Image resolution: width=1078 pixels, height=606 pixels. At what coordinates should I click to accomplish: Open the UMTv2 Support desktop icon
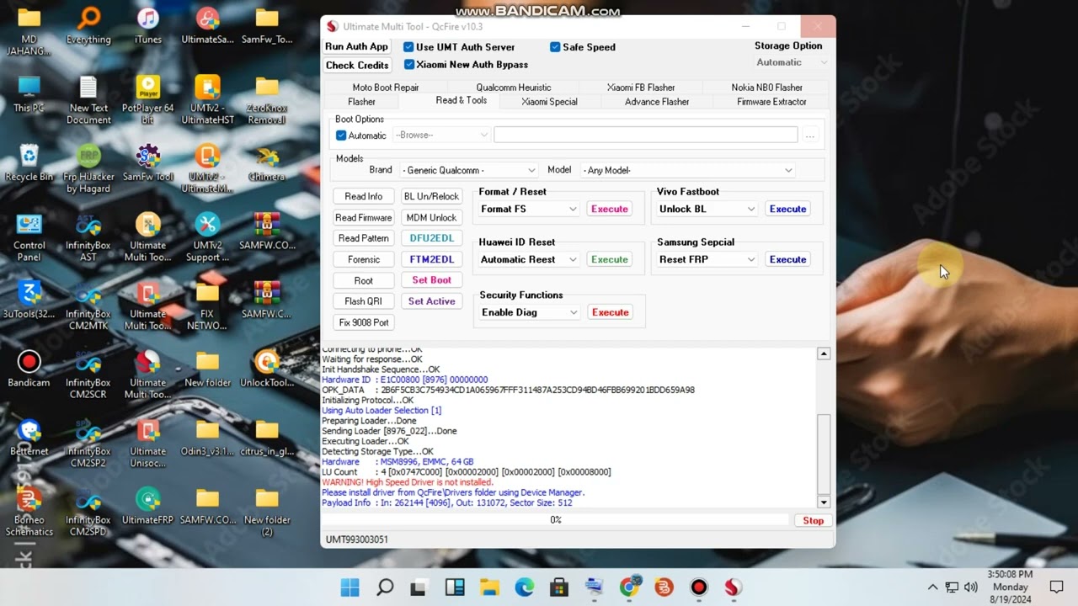(x=207, y=237)
